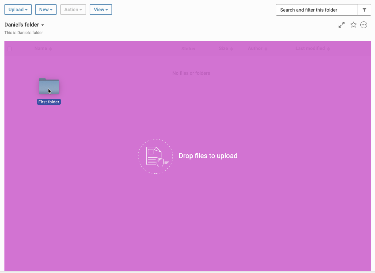375x273 pixels.
Task: Sort by Name using its sort arrows
Action: 50,49
